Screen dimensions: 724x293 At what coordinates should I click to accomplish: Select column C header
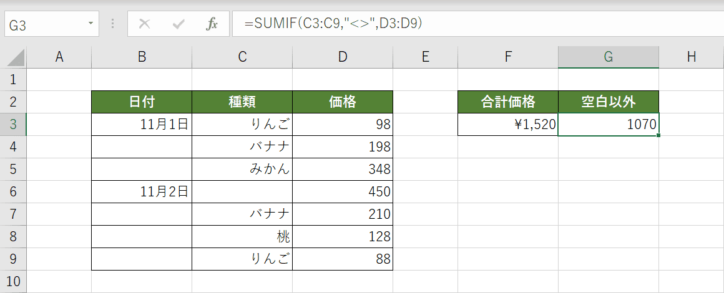tap(242, 57)
